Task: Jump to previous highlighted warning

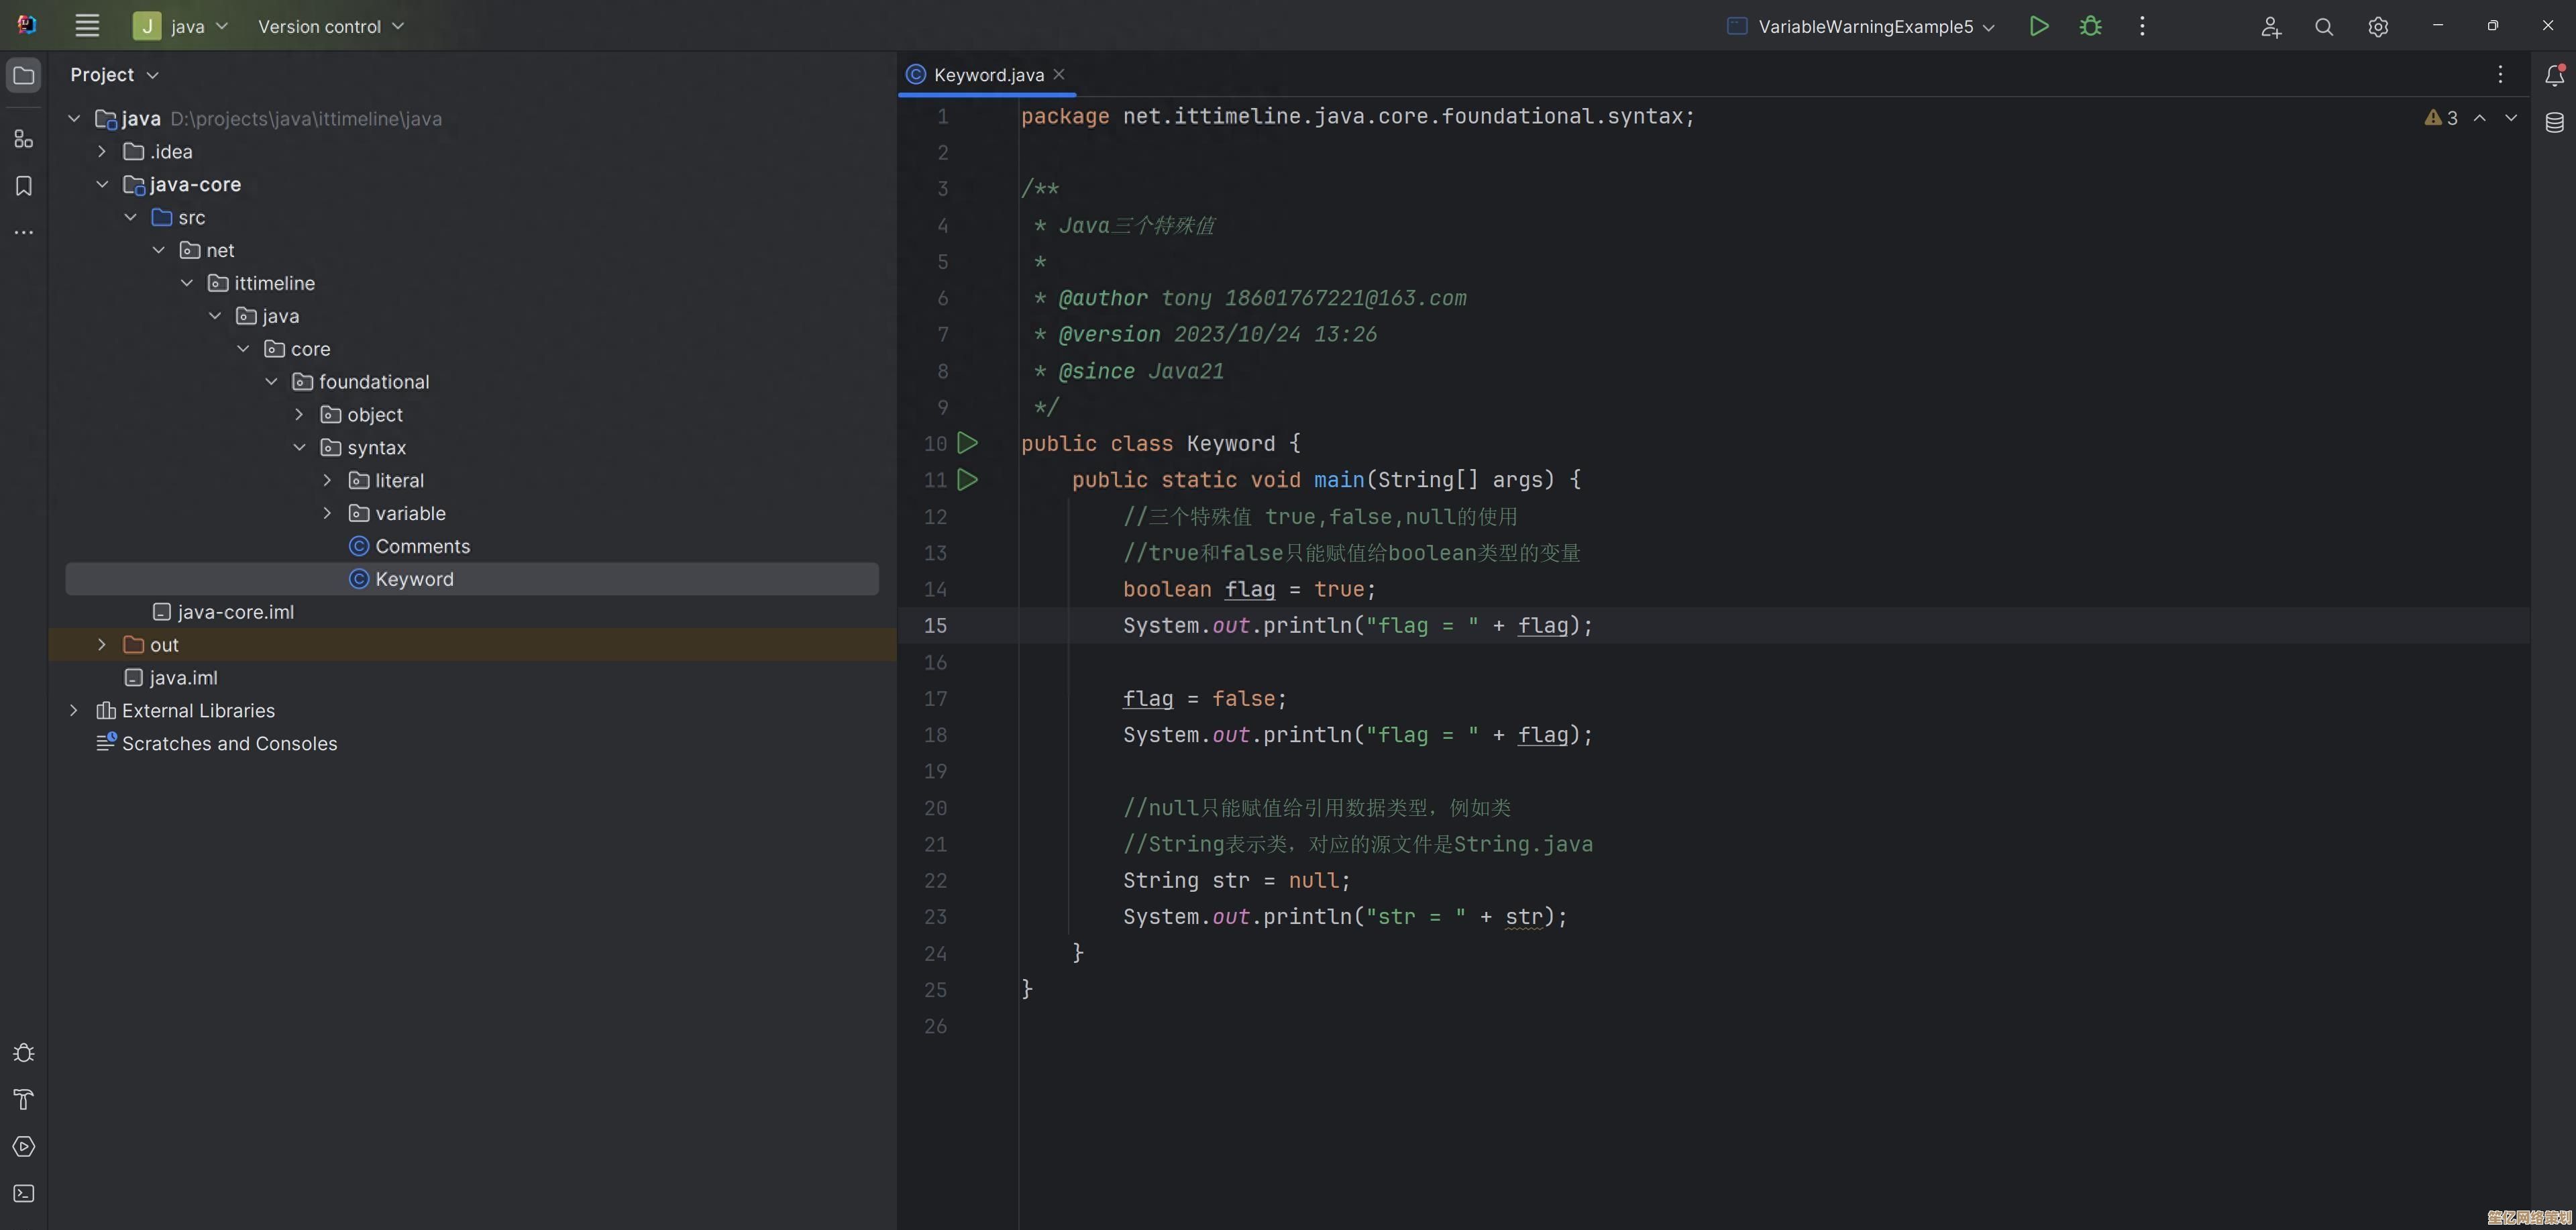Action: tap(2480, 118)
